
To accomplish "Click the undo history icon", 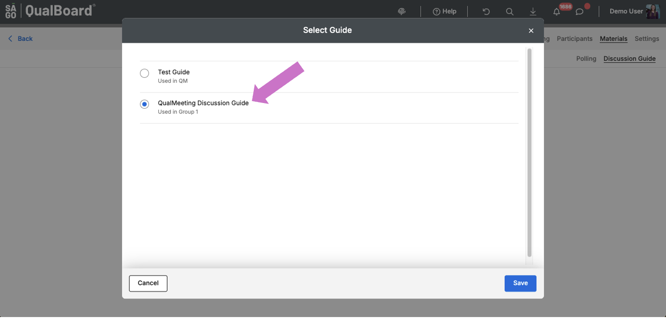I will (486, 11).
